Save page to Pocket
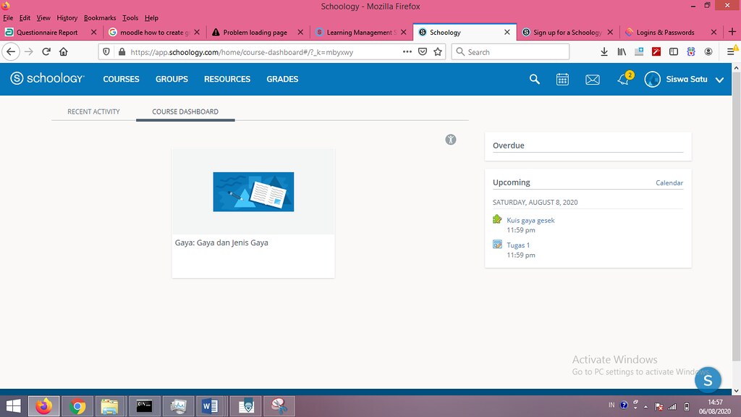The image size is (741, 417). [x=423, y=52]
